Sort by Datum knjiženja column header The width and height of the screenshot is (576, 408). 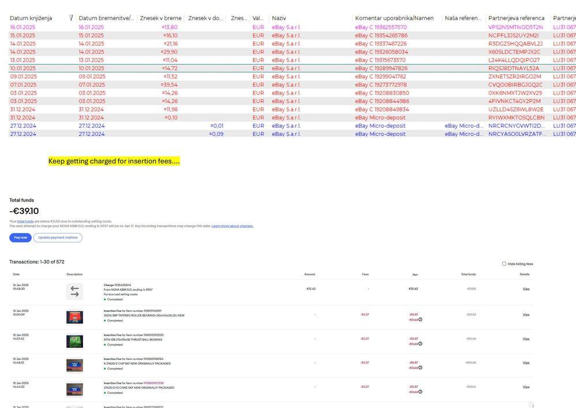[31, 18]
